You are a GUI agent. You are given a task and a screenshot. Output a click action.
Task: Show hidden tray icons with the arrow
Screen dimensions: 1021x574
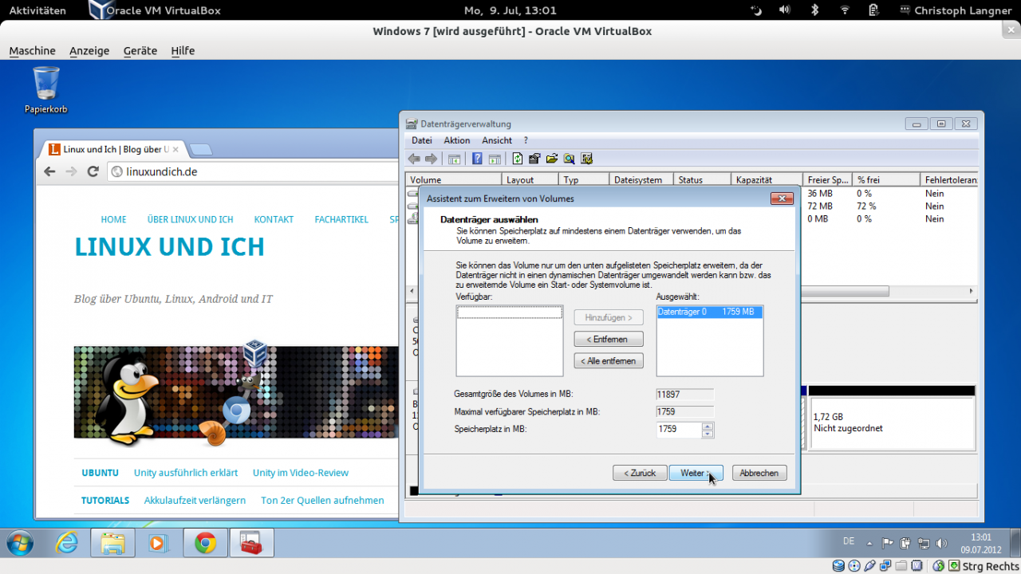(869, 542)
